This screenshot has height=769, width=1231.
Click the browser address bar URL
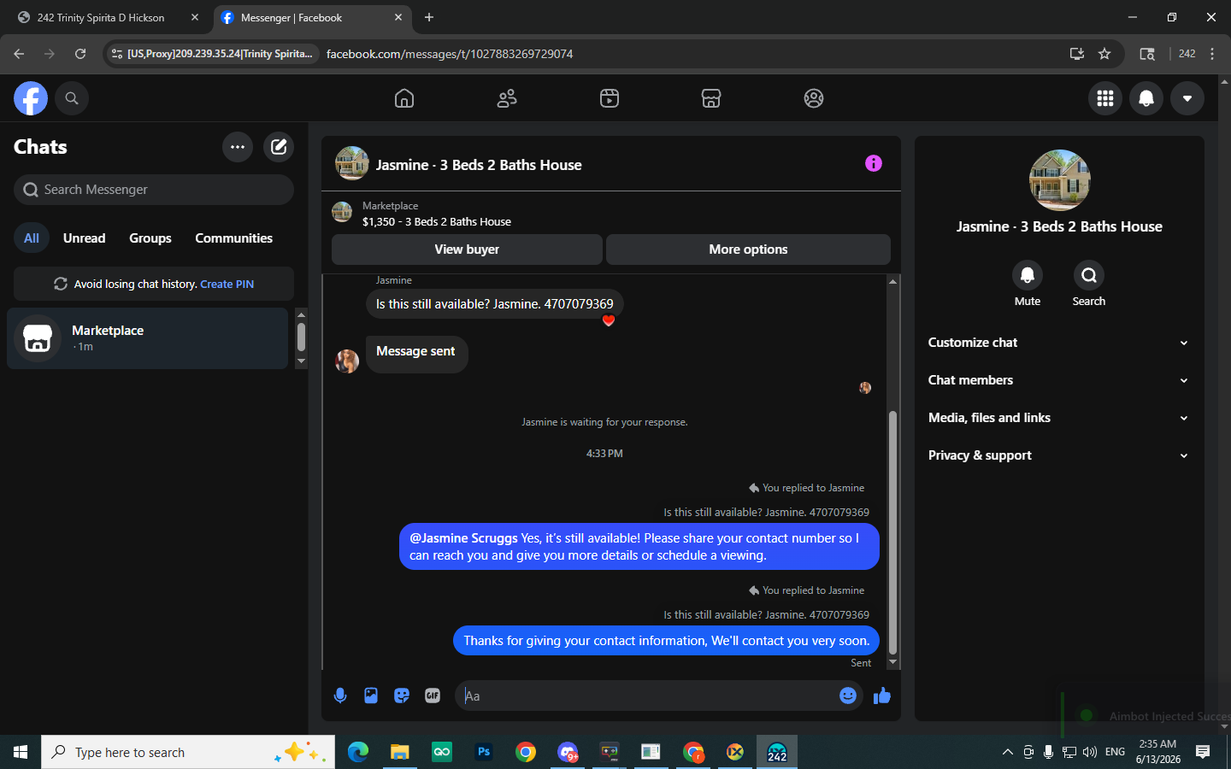click(450, 54)
